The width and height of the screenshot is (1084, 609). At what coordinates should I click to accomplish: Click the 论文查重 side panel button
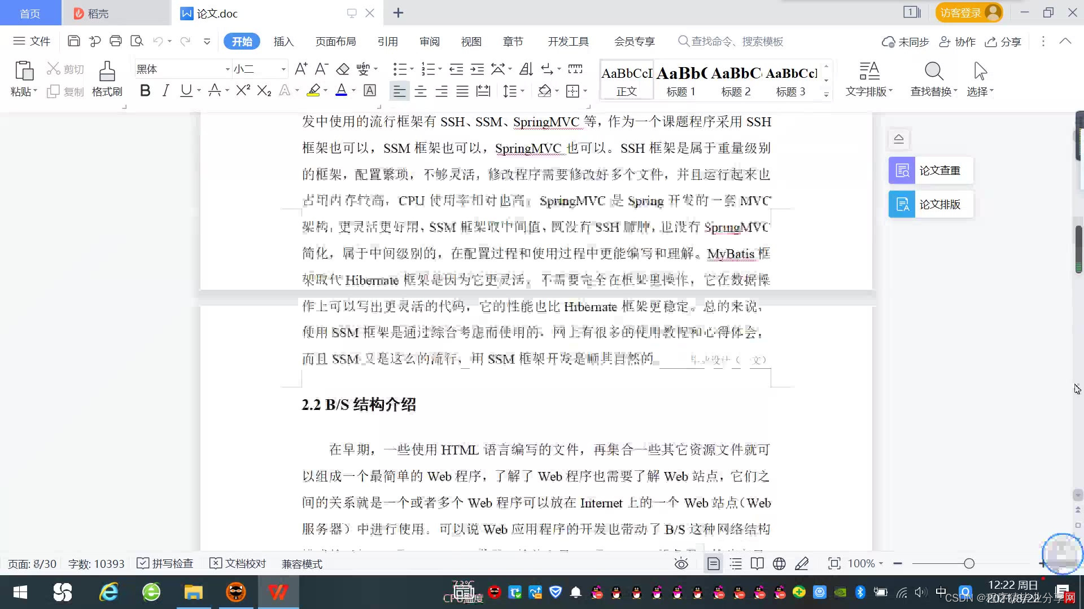930,170
